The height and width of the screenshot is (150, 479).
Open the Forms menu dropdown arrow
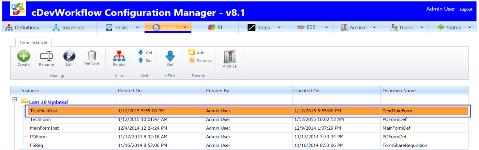(x=184, y=27)
